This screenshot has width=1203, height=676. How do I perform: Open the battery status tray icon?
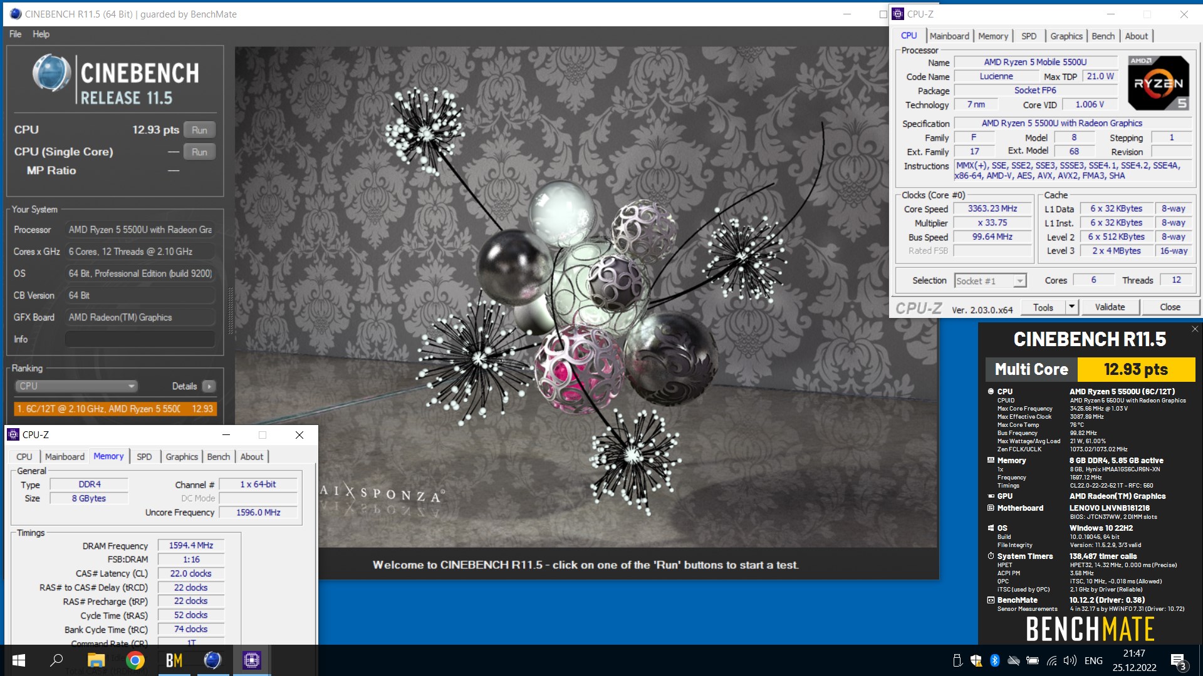coord(1033,660)
